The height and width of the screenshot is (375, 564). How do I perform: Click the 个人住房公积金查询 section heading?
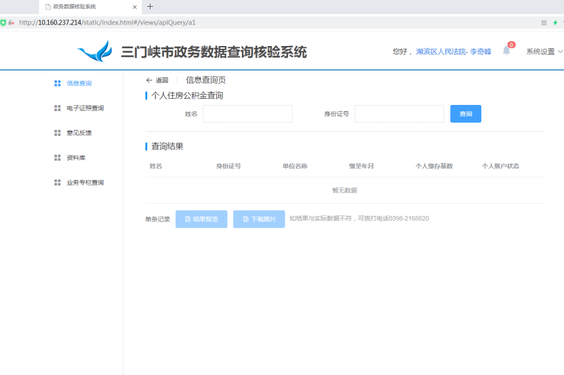pos(187,95)
